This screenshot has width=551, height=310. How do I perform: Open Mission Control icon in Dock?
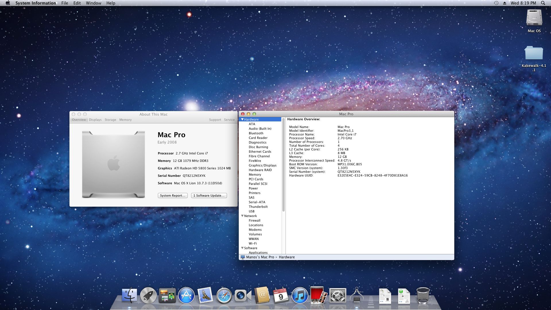click(x=167, y=295)
